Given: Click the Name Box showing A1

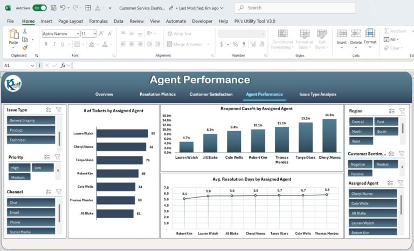Looking at the screenshot, I should pyautogui.click(x=19, y=65).
